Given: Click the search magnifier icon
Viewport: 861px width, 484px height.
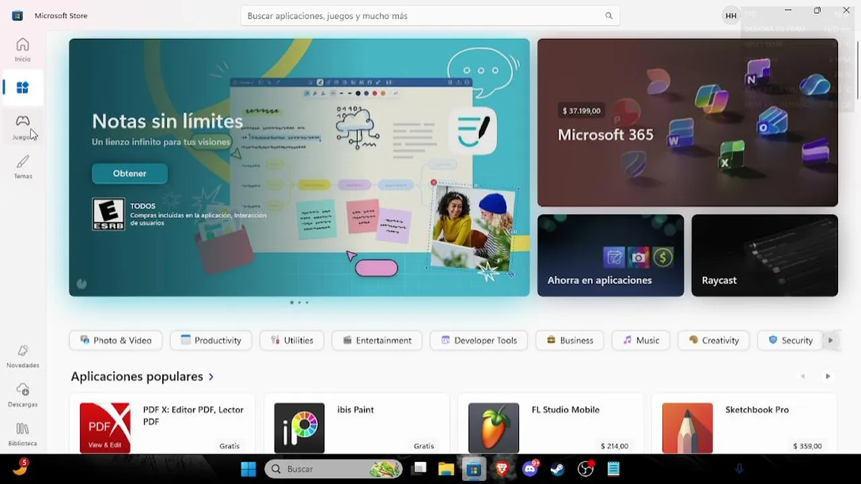Looking at the screenshot, I should (x=609, y=15).
